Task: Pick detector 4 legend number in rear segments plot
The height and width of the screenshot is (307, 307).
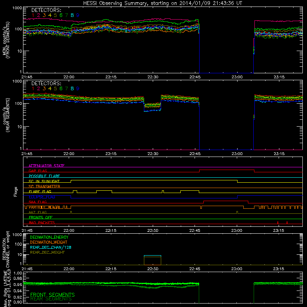Action: 50,89
